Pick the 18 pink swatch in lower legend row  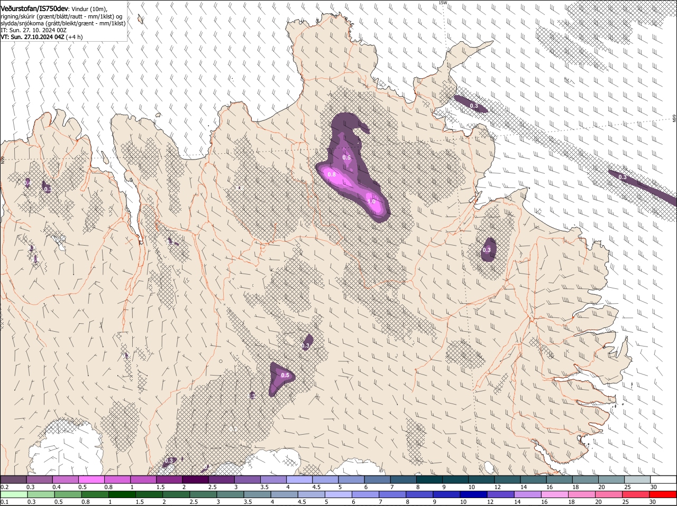click(581, 494)
